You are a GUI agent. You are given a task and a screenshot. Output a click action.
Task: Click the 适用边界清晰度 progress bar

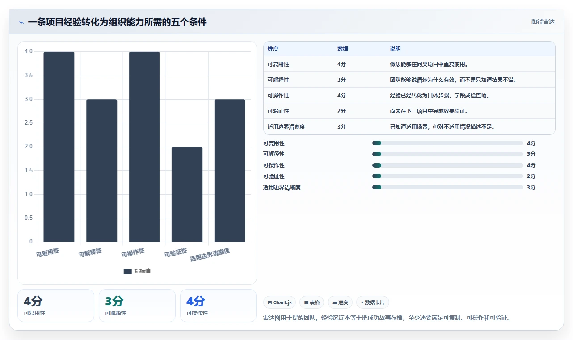tap(447, 188)
